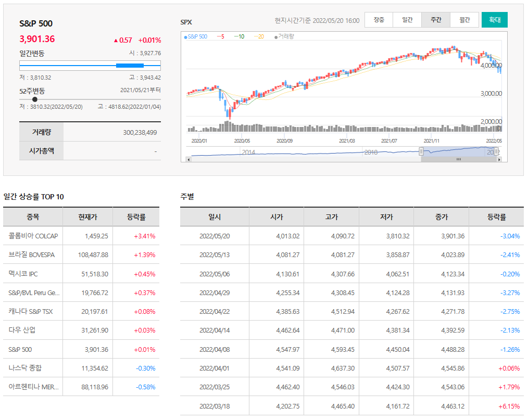Select the 2022/05/06 weekly row date
Image resolution: width=528 pixels, height=420 pixels.
215,274
